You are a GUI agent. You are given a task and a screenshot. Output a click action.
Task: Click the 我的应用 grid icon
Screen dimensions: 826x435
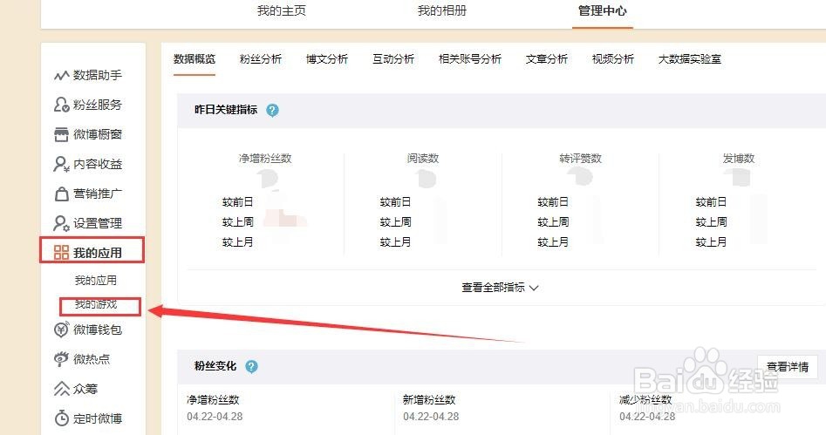click(61, 253)
